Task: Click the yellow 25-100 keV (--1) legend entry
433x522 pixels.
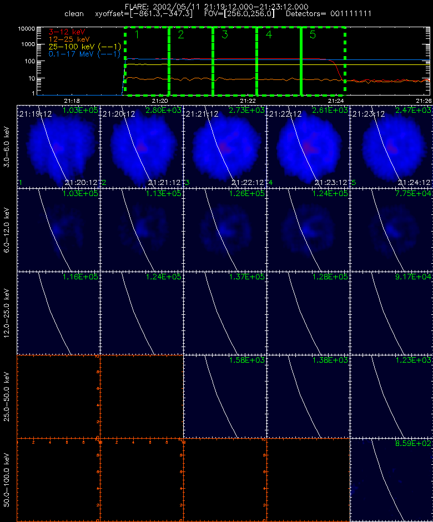Action: click(x=84, y=47)
